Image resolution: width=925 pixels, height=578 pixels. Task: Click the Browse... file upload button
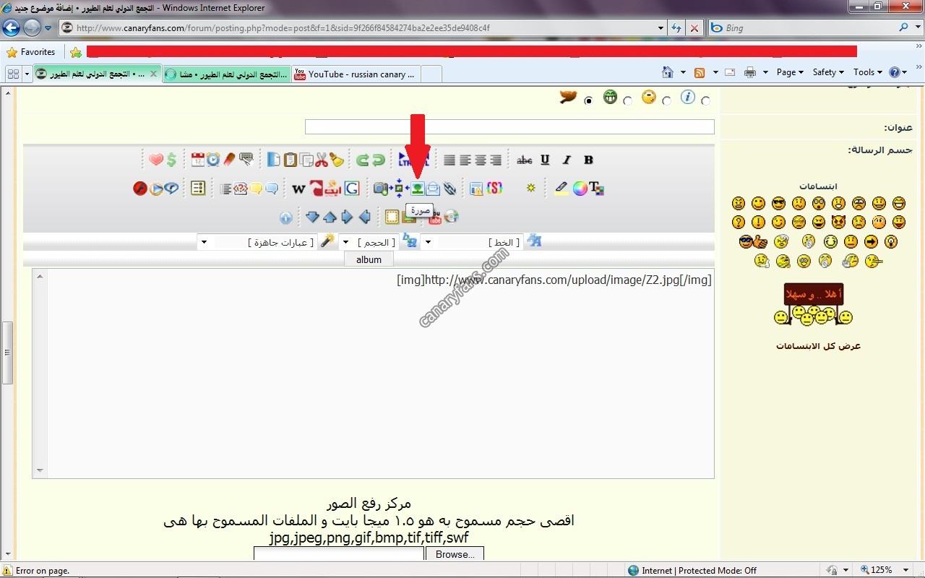[x=455, y=554]
